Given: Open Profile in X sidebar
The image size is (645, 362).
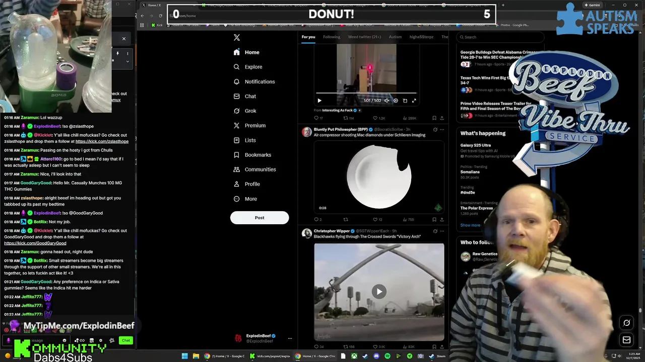Looking at the screenshot, I should (x=247, y=184).
